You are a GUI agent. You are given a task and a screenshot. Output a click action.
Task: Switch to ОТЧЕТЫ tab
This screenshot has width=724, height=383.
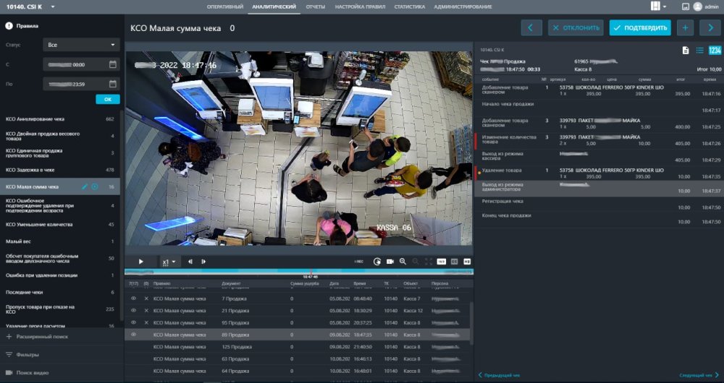[x=315, y=7]
